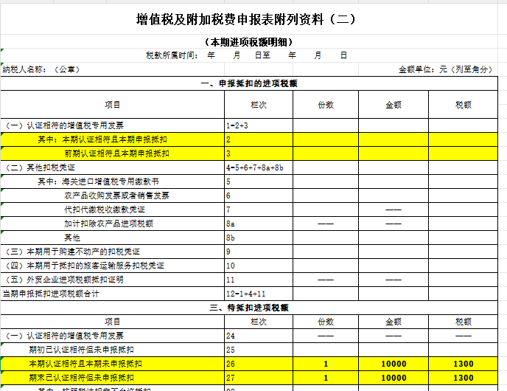Image resolution: width=507 pixels, height=391 pixels.
Task: Select 其中：海关进口增值税专用缴款书
Action: [x=112, y=181]
